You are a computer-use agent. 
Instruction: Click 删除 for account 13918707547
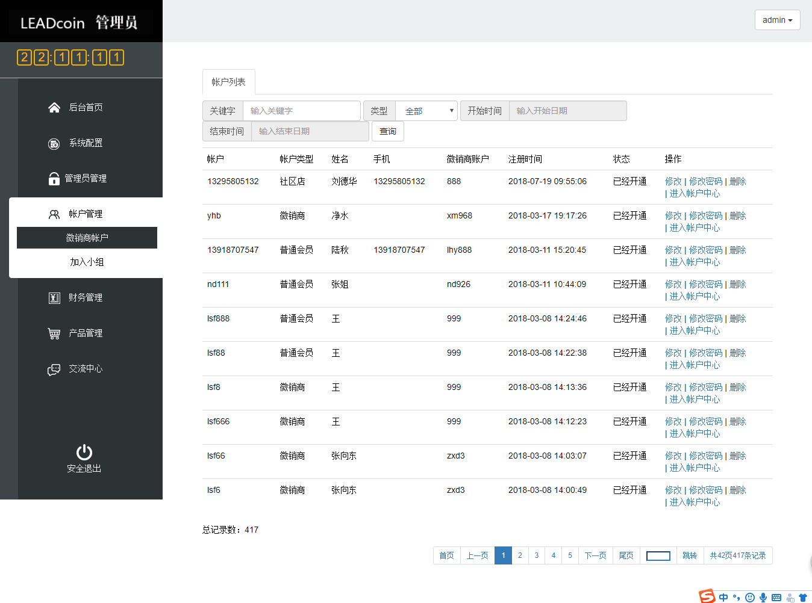point(738,250)
